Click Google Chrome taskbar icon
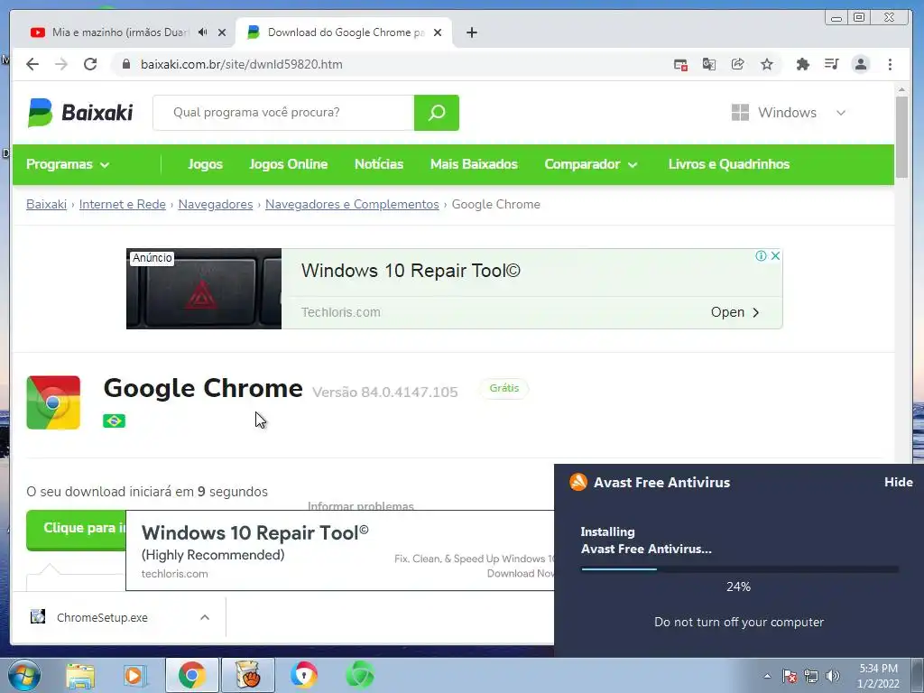Viewport: 924px width, 693px height. (x=191, y=675)
